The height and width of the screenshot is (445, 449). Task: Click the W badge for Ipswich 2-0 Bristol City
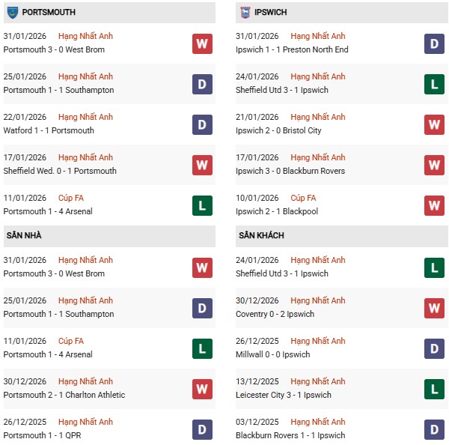point(434,125)
